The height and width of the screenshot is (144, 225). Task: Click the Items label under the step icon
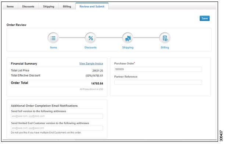pos(53,48)
